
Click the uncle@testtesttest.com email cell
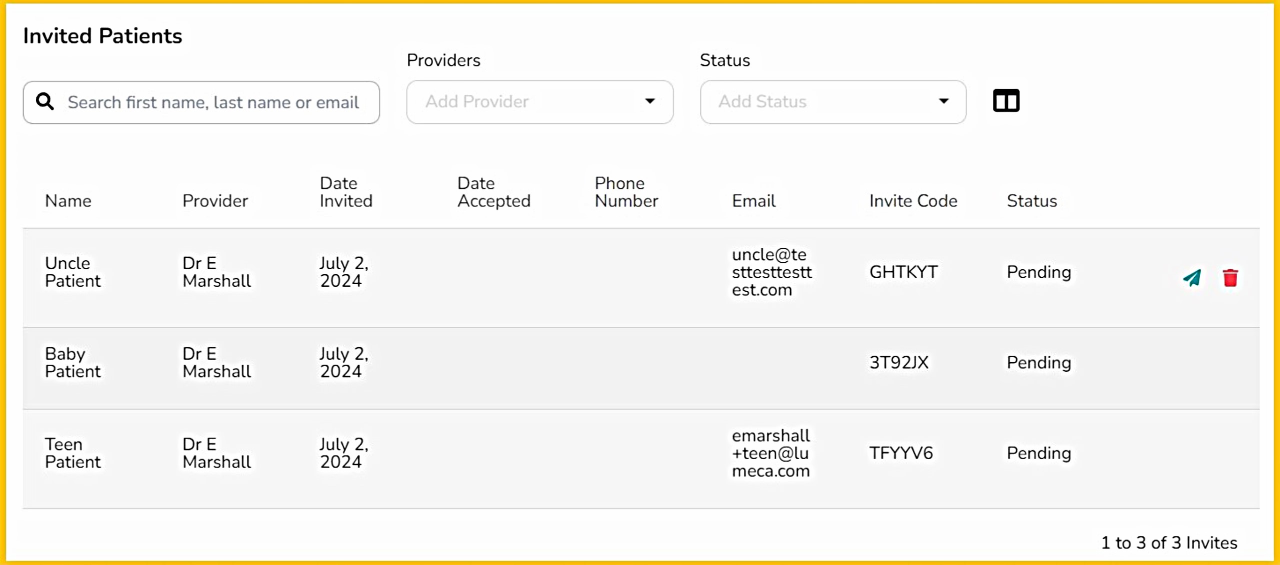point(771,272)
